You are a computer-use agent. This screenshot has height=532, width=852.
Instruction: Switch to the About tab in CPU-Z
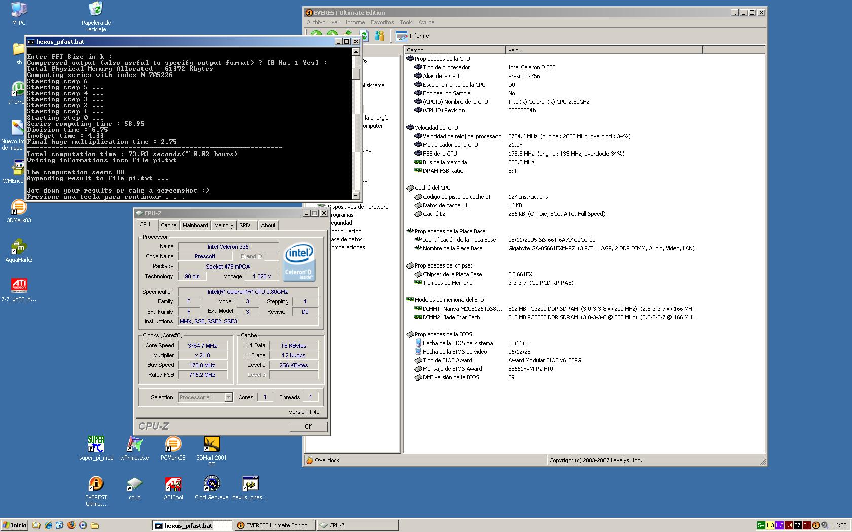click(268, 225)
